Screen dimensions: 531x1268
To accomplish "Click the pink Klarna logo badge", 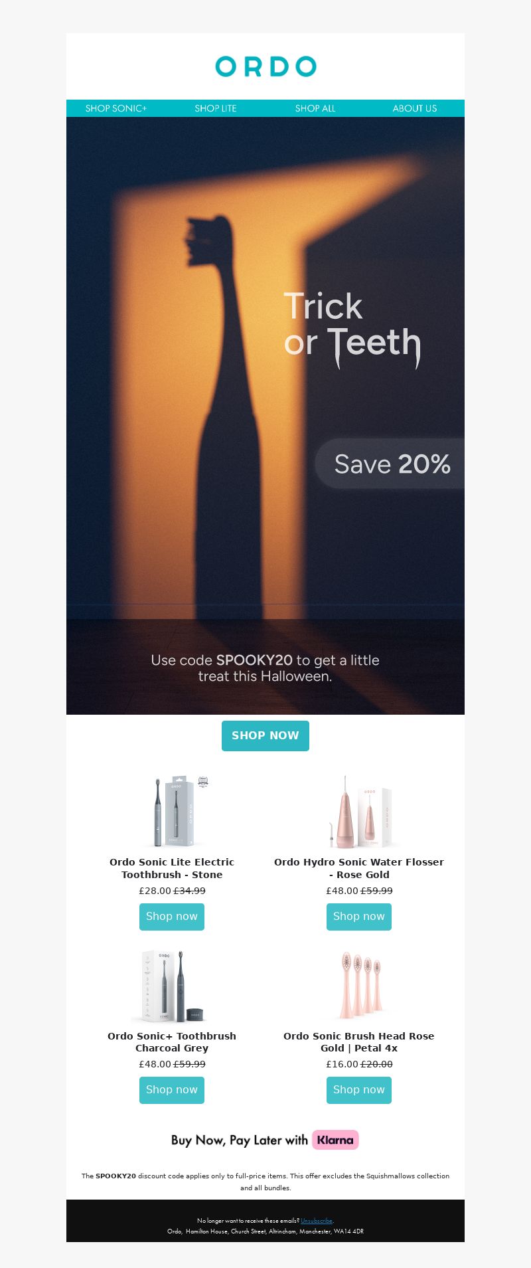I will [x=336, y=1140].
